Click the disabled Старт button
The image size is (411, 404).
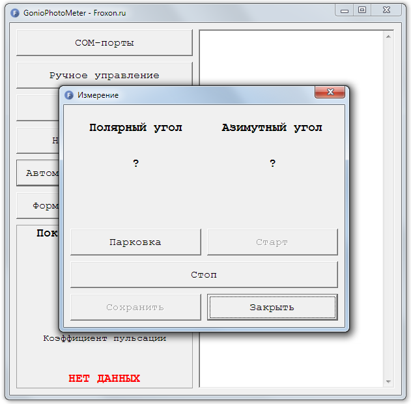click(272, 242)
